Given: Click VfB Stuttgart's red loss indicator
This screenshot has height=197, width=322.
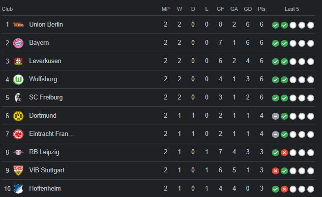Looking at the screenshot, I should (x=275, y=171).
